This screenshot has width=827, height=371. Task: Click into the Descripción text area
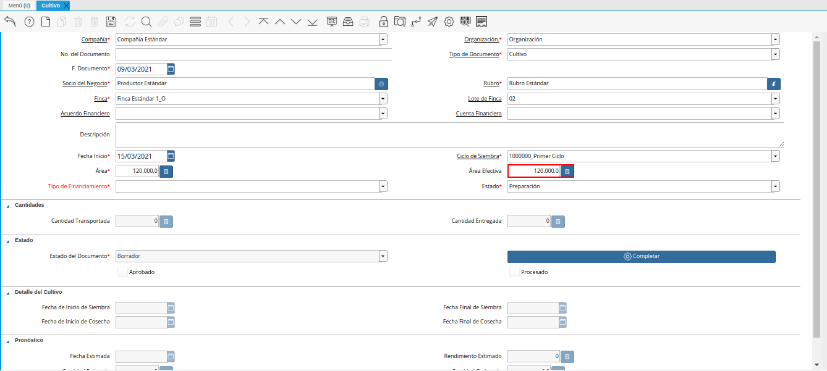pyautogui.click(x=449, y=135)
